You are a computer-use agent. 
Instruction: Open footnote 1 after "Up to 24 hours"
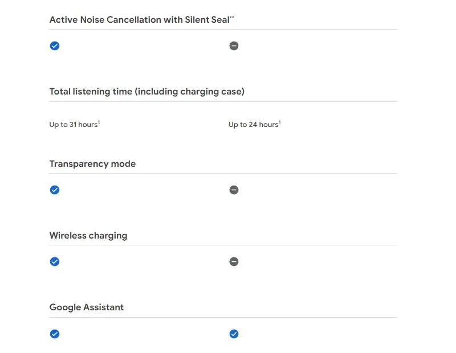(280, 122)
